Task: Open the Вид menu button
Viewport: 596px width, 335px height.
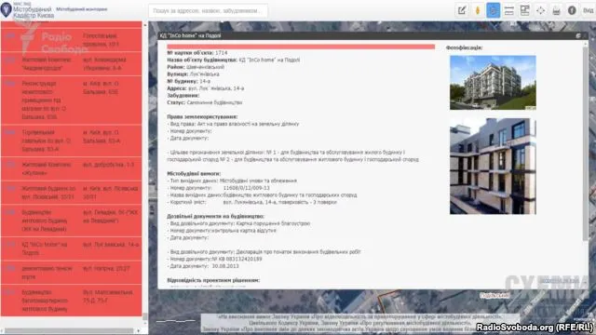Action: click(588, 10)
